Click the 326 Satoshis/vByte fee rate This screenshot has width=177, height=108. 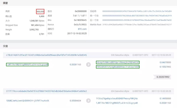(120, 55)
